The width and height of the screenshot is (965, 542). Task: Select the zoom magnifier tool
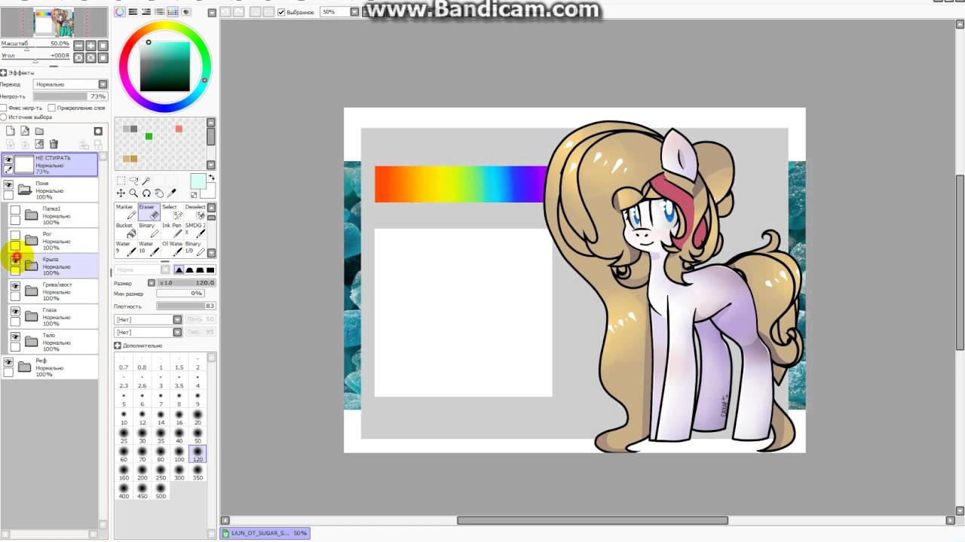click(x=133, y=193)
